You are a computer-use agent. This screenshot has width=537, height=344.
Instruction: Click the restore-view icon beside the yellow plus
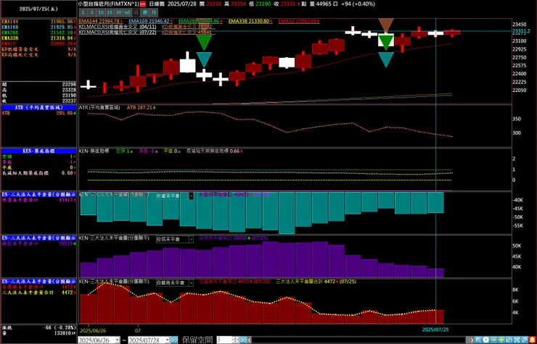509,340
